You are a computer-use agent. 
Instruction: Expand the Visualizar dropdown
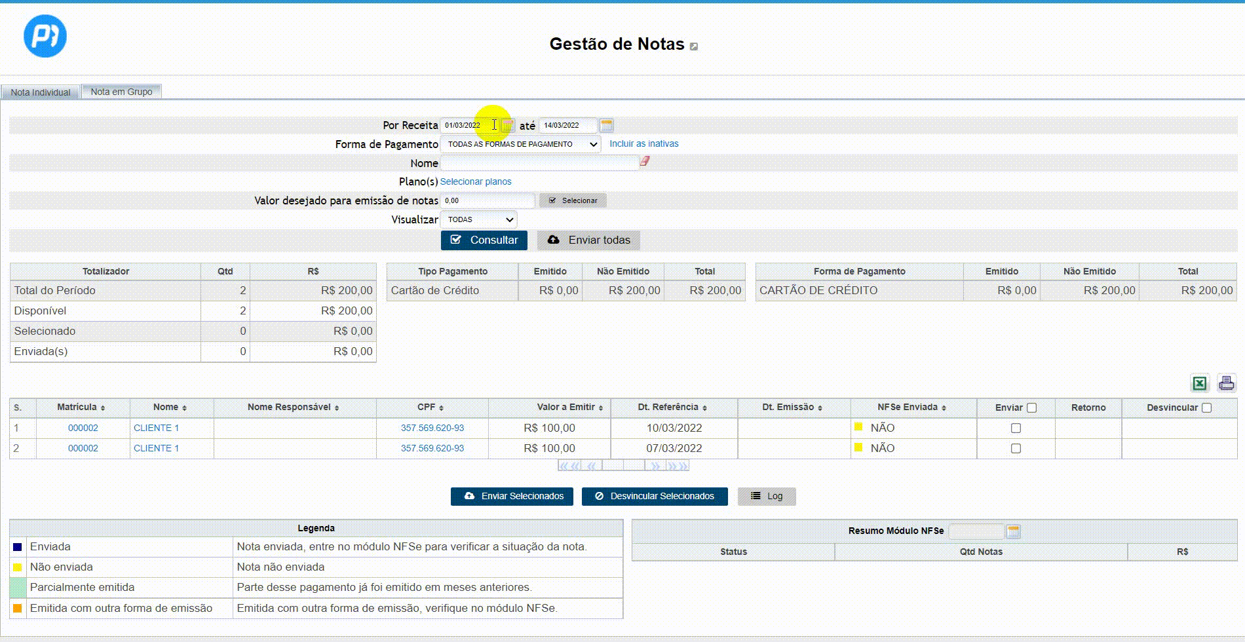479,219
